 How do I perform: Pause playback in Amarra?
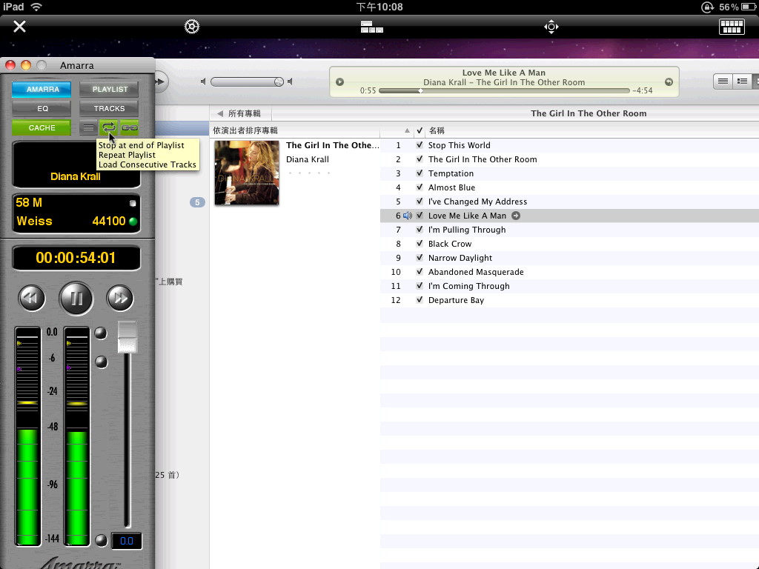pyautogui.click(x=76, y=298)
